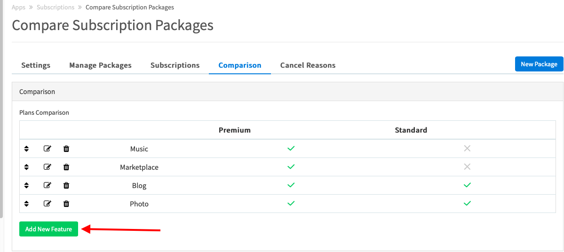Image resolution: width=564 pixels, height=252 pixels.
Task: Click the New Package button
Action: tap(539, 64)
